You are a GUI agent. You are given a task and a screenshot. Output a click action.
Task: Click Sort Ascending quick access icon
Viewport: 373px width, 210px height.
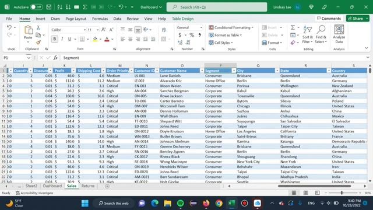coord(59,7)
